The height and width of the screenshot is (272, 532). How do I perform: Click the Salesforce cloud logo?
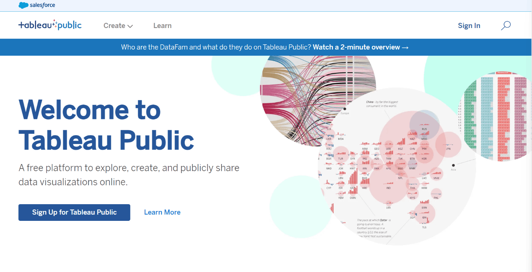point(37,5)
